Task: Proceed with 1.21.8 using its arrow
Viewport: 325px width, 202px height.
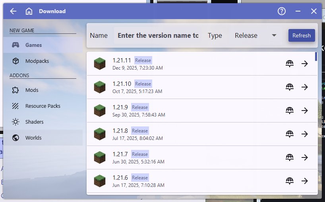Action: [x=305, y=134]
